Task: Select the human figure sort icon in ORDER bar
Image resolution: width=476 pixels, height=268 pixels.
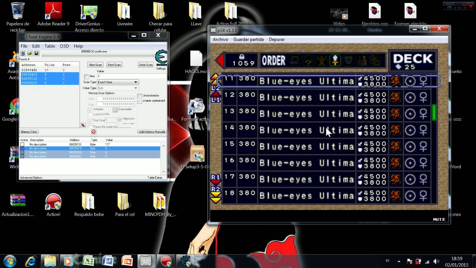Action: 322,60
